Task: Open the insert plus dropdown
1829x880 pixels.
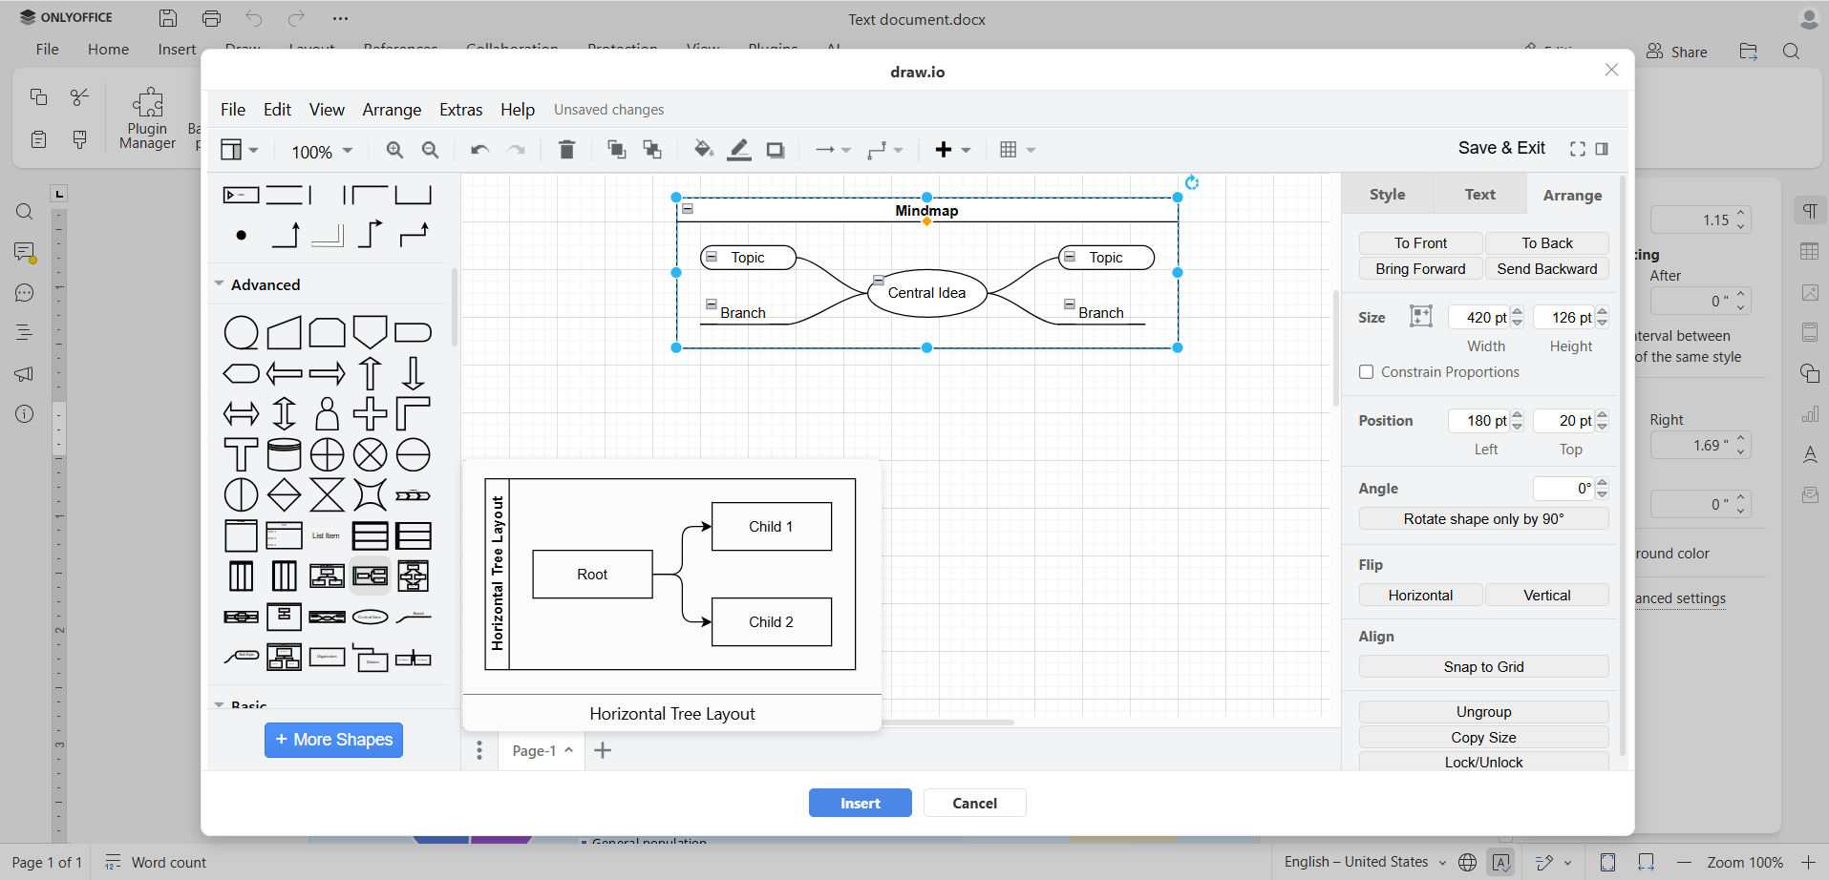Action: coord(952,150)
